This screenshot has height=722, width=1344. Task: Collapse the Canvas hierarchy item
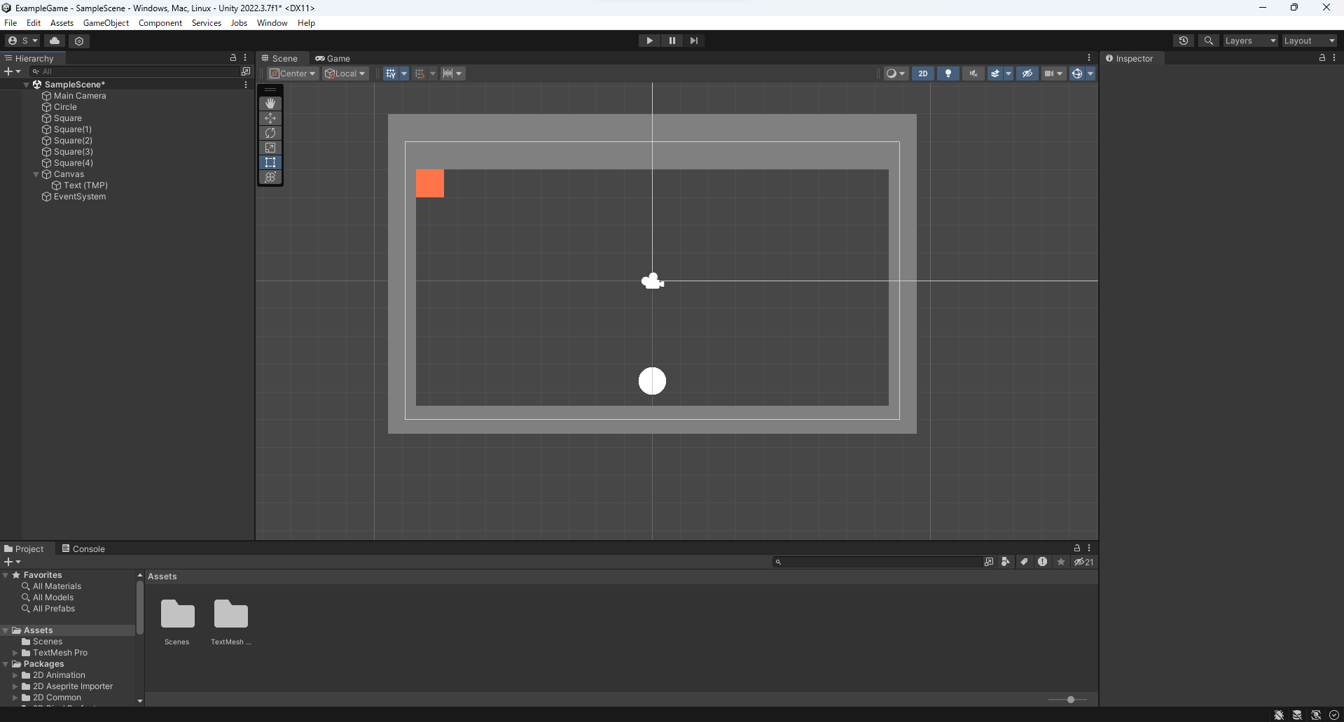pos(36,174)
